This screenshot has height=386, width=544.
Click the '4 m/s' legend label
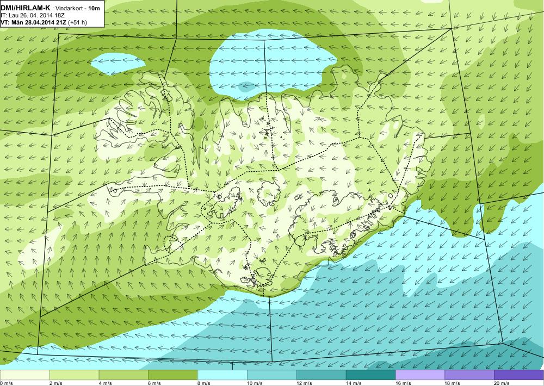(106, 383)
